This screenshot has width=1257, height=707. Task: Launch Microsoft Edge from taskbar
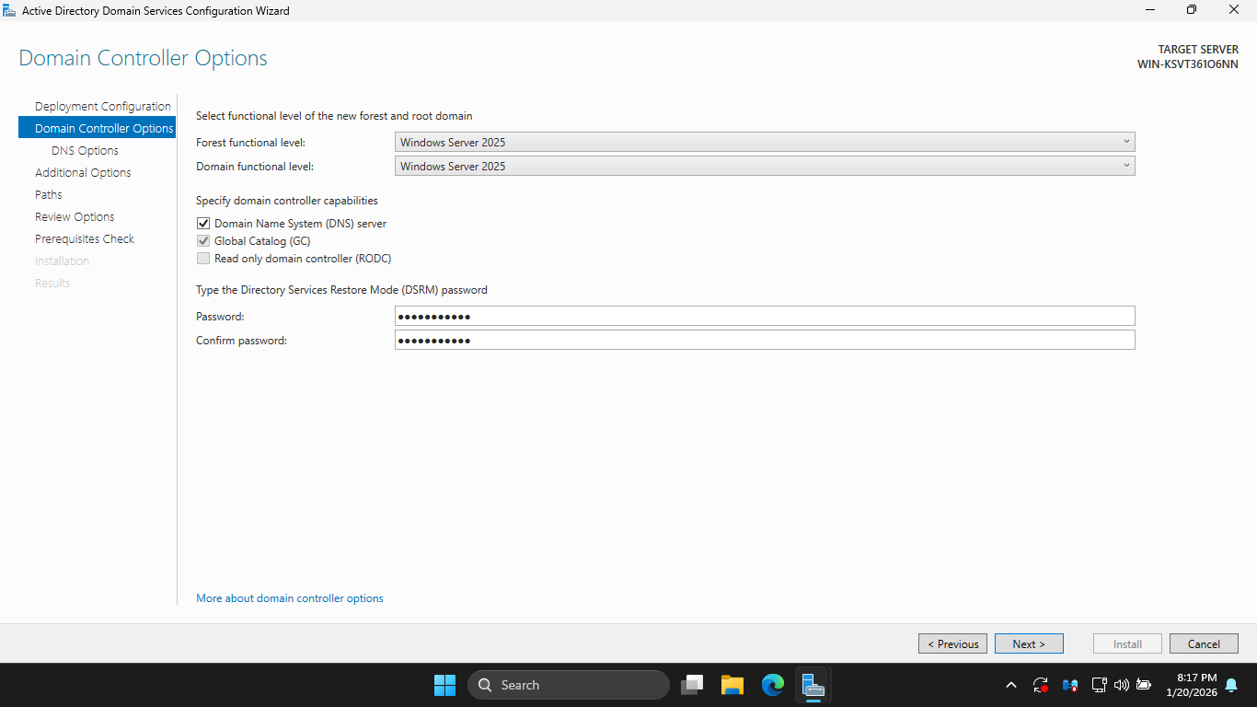click(x=772, y=685)
